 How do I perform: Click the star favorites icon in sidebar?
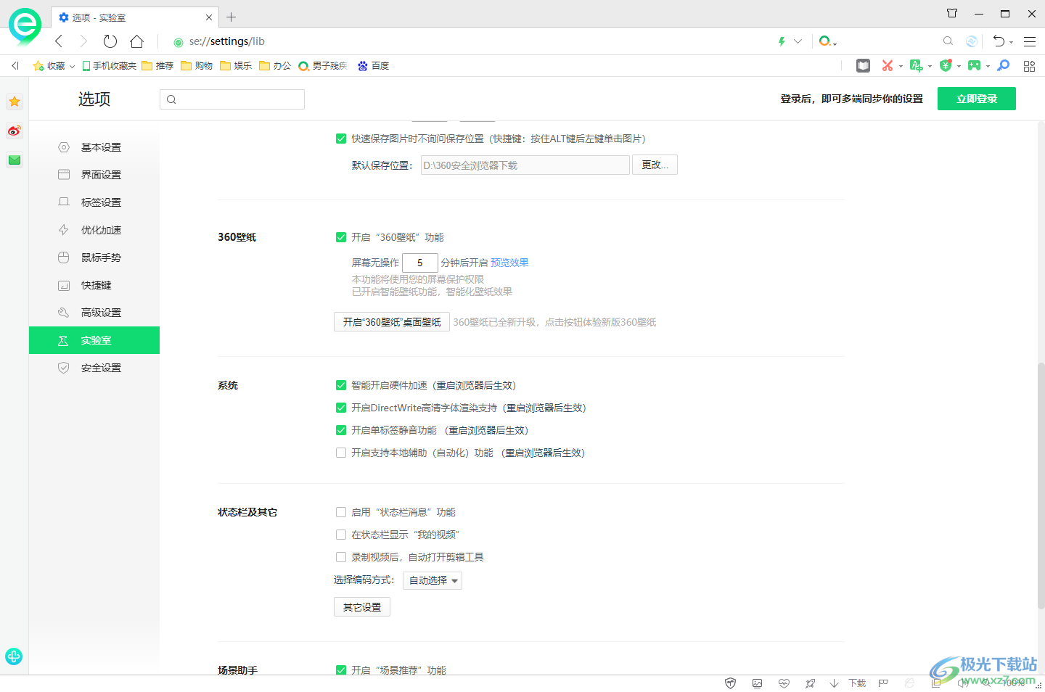pos(15,102)
